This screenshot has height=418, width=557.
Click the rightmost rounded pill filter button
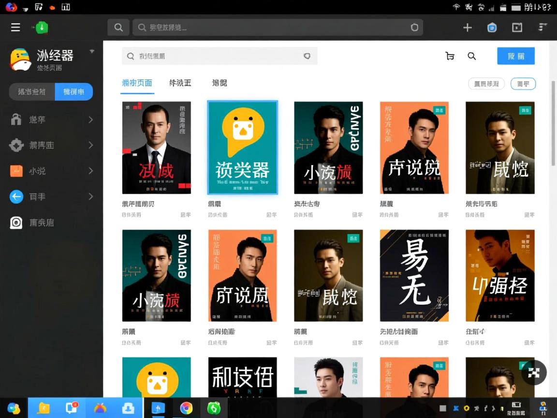point(523,84)
